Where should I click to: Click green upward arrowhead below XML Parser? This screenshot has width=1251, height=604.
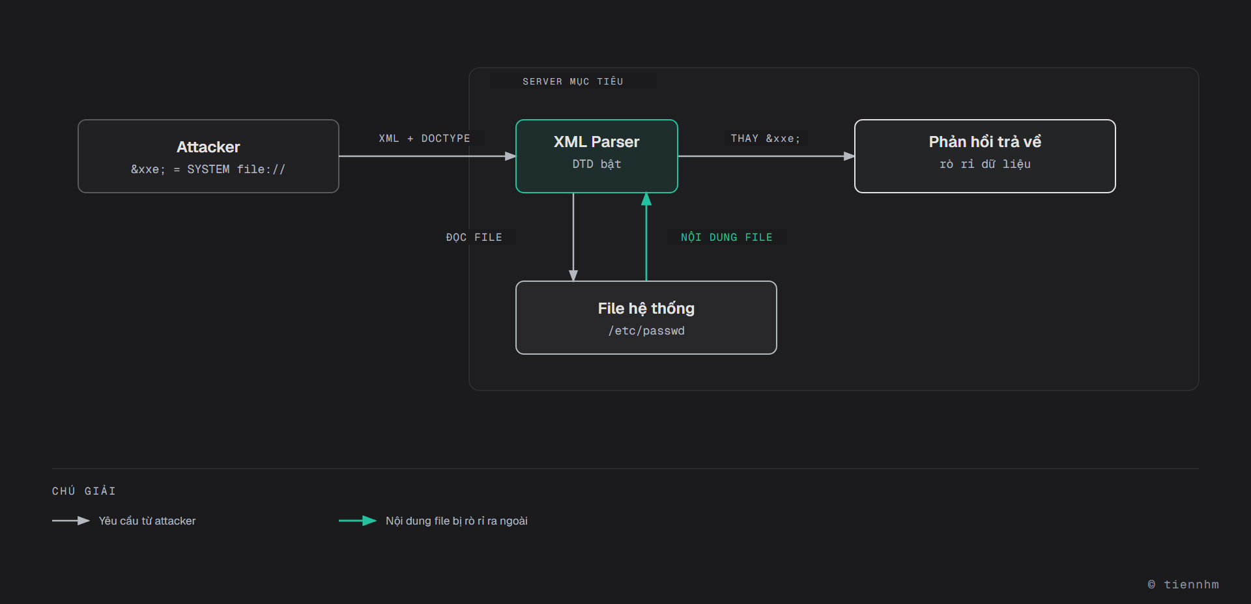(x=646, y=199)
